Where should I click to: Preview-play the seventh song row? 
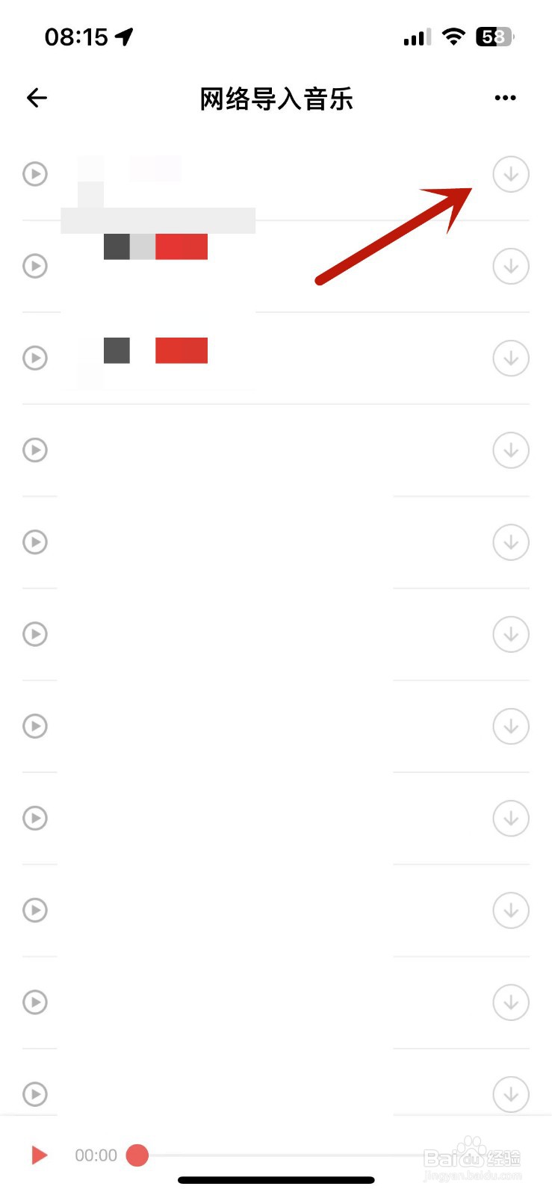pyautogui.click(x=35, y=726)
